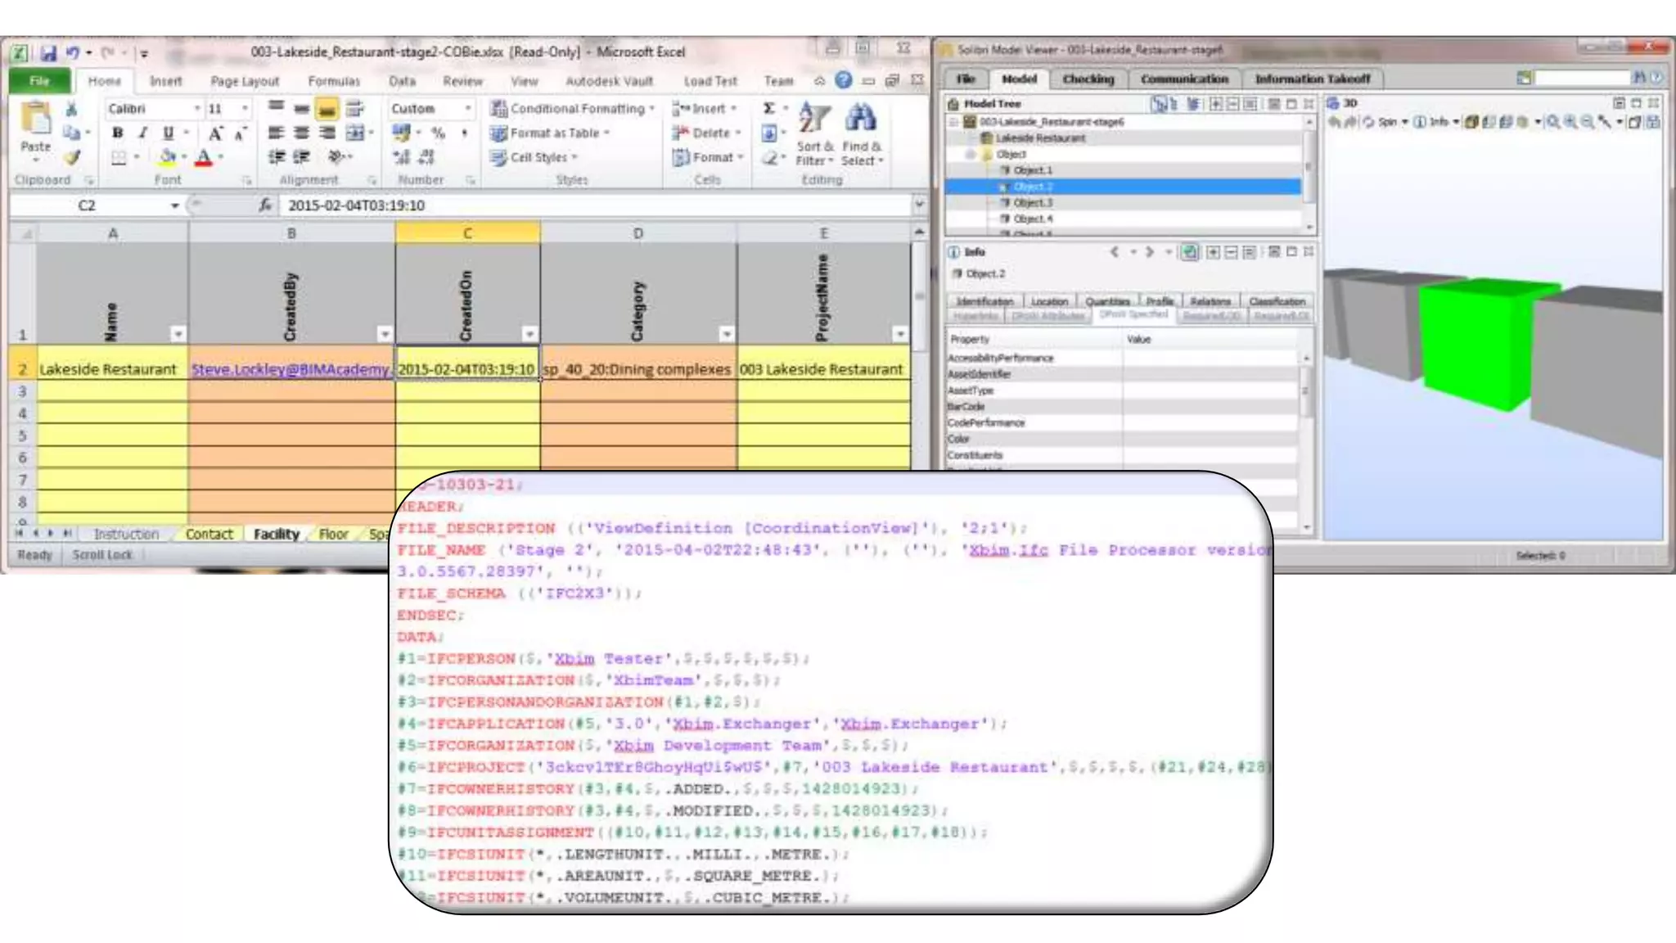Screen dimensions: 1676x943
Task: Collapse the 003-Lakeside_Restaurant-stage6 tree node
Action: point(953,122)
